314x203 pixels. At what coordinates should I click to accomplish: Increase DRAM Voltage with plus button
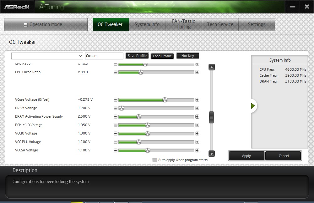[x=197, y=108]
